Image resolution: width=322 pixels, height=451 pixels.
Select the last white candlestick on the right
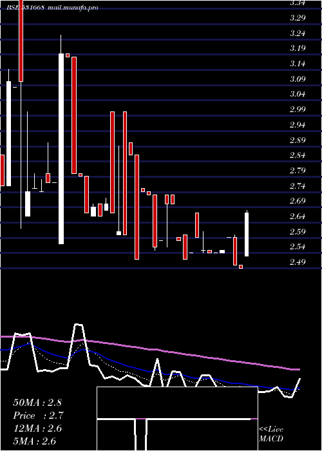[247, 234]
